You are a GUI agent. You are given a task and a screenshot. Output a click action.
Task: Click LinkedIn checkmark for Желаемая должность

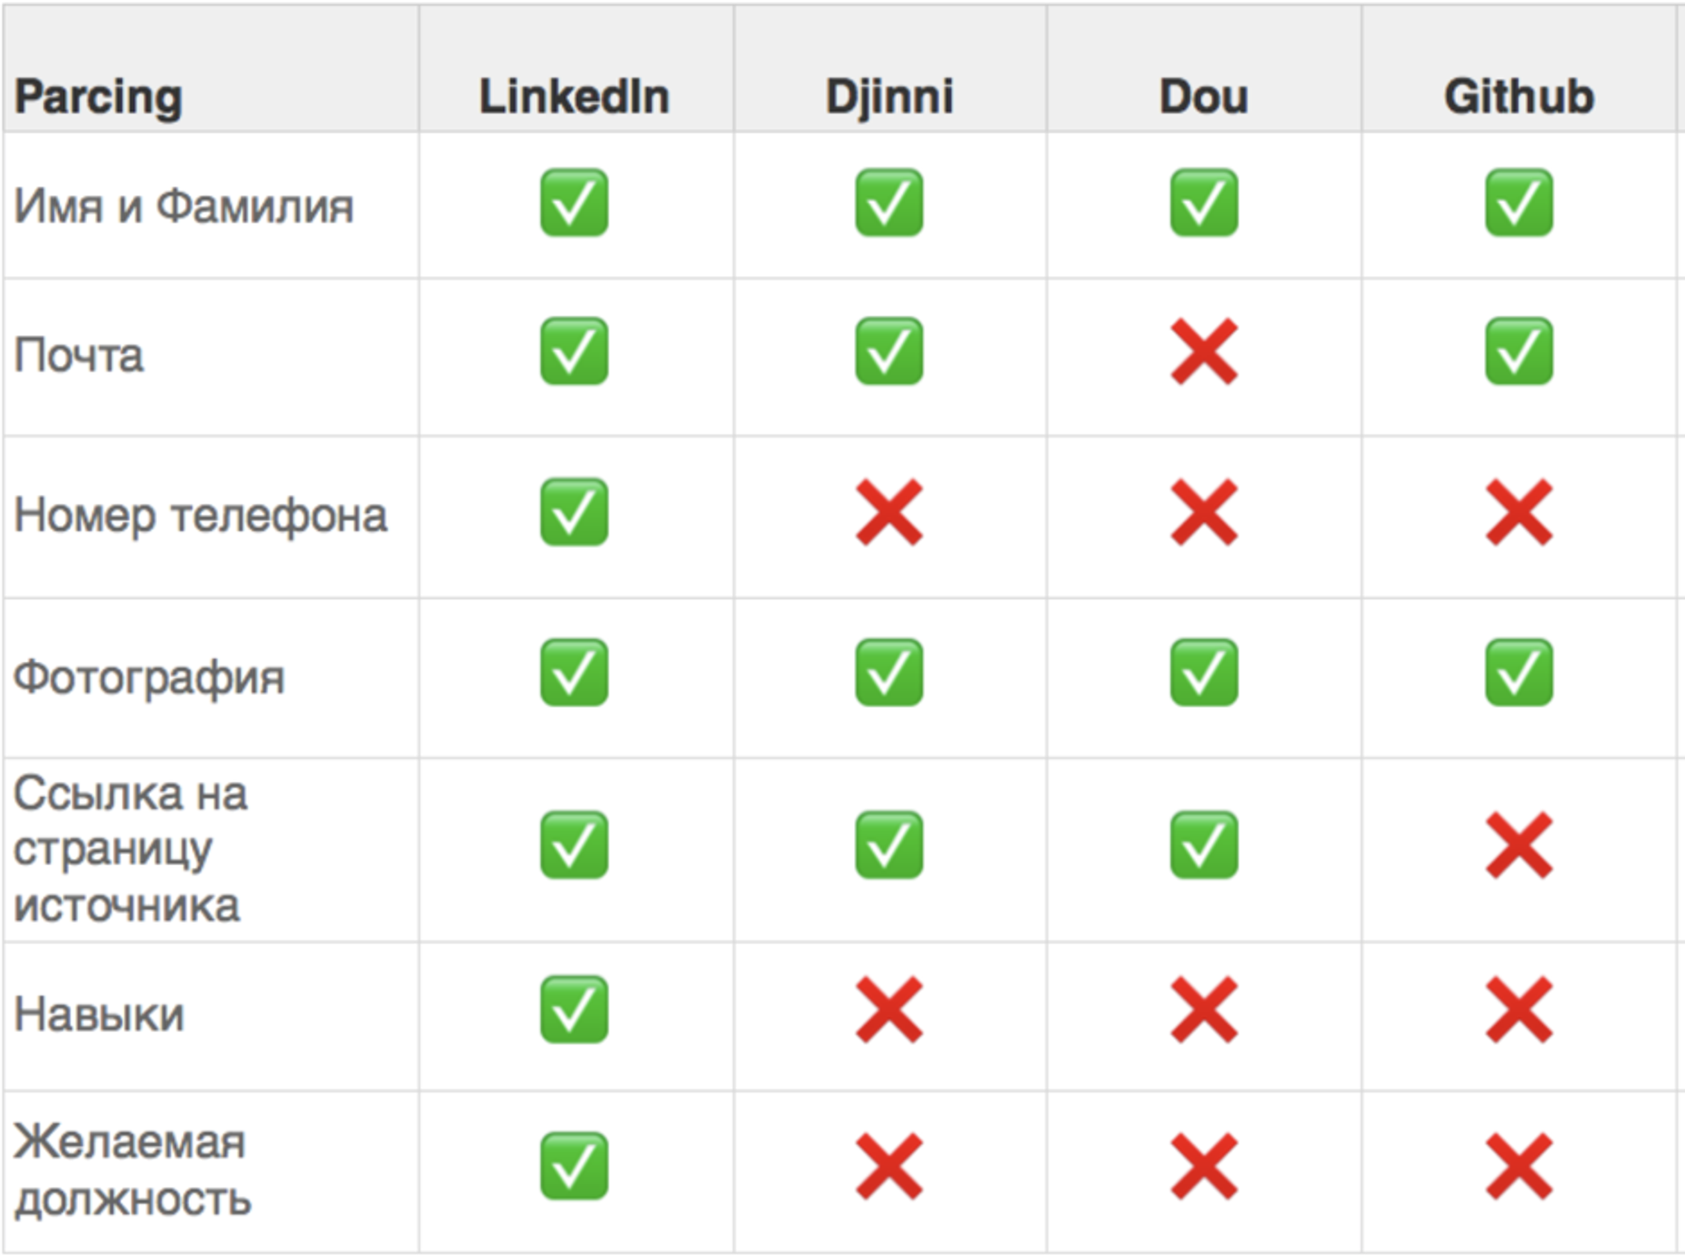[x=574, y=1166]
